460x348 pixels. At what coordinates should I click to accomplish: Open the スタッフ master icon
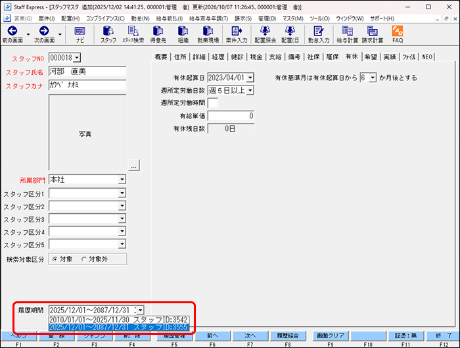point(108,35)
